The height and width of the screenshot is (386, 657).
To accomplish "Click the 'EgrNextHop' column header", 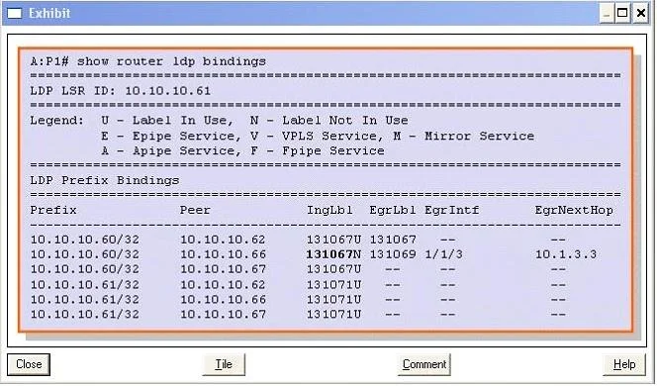I will click(574, 210).
